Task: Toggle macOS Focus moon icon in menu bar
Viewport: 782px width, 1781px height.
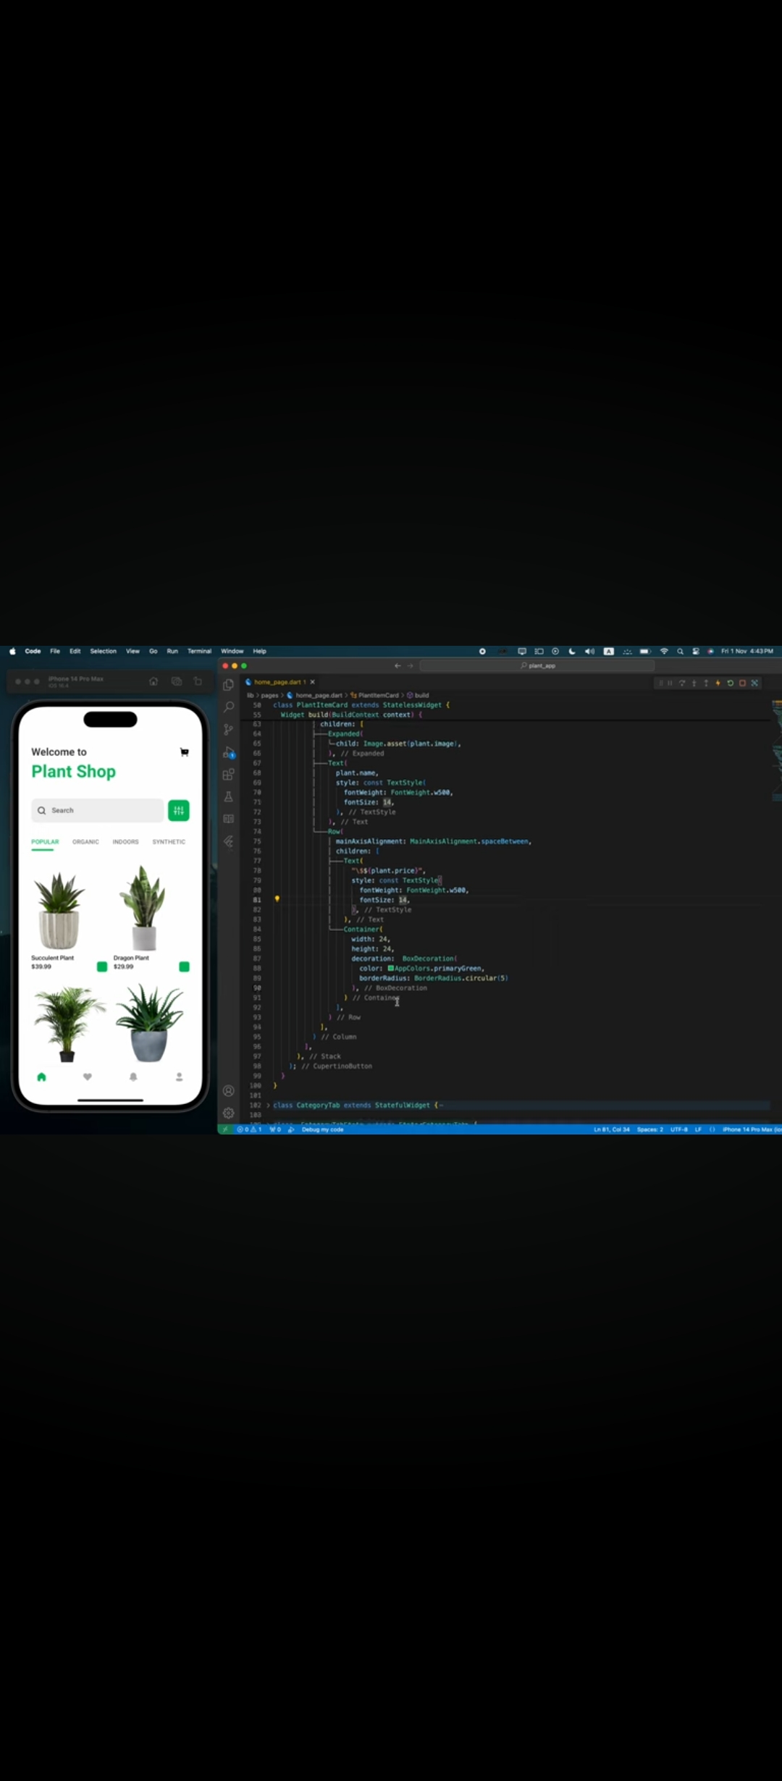Action: pyautogui.click(x=572, y=652)
